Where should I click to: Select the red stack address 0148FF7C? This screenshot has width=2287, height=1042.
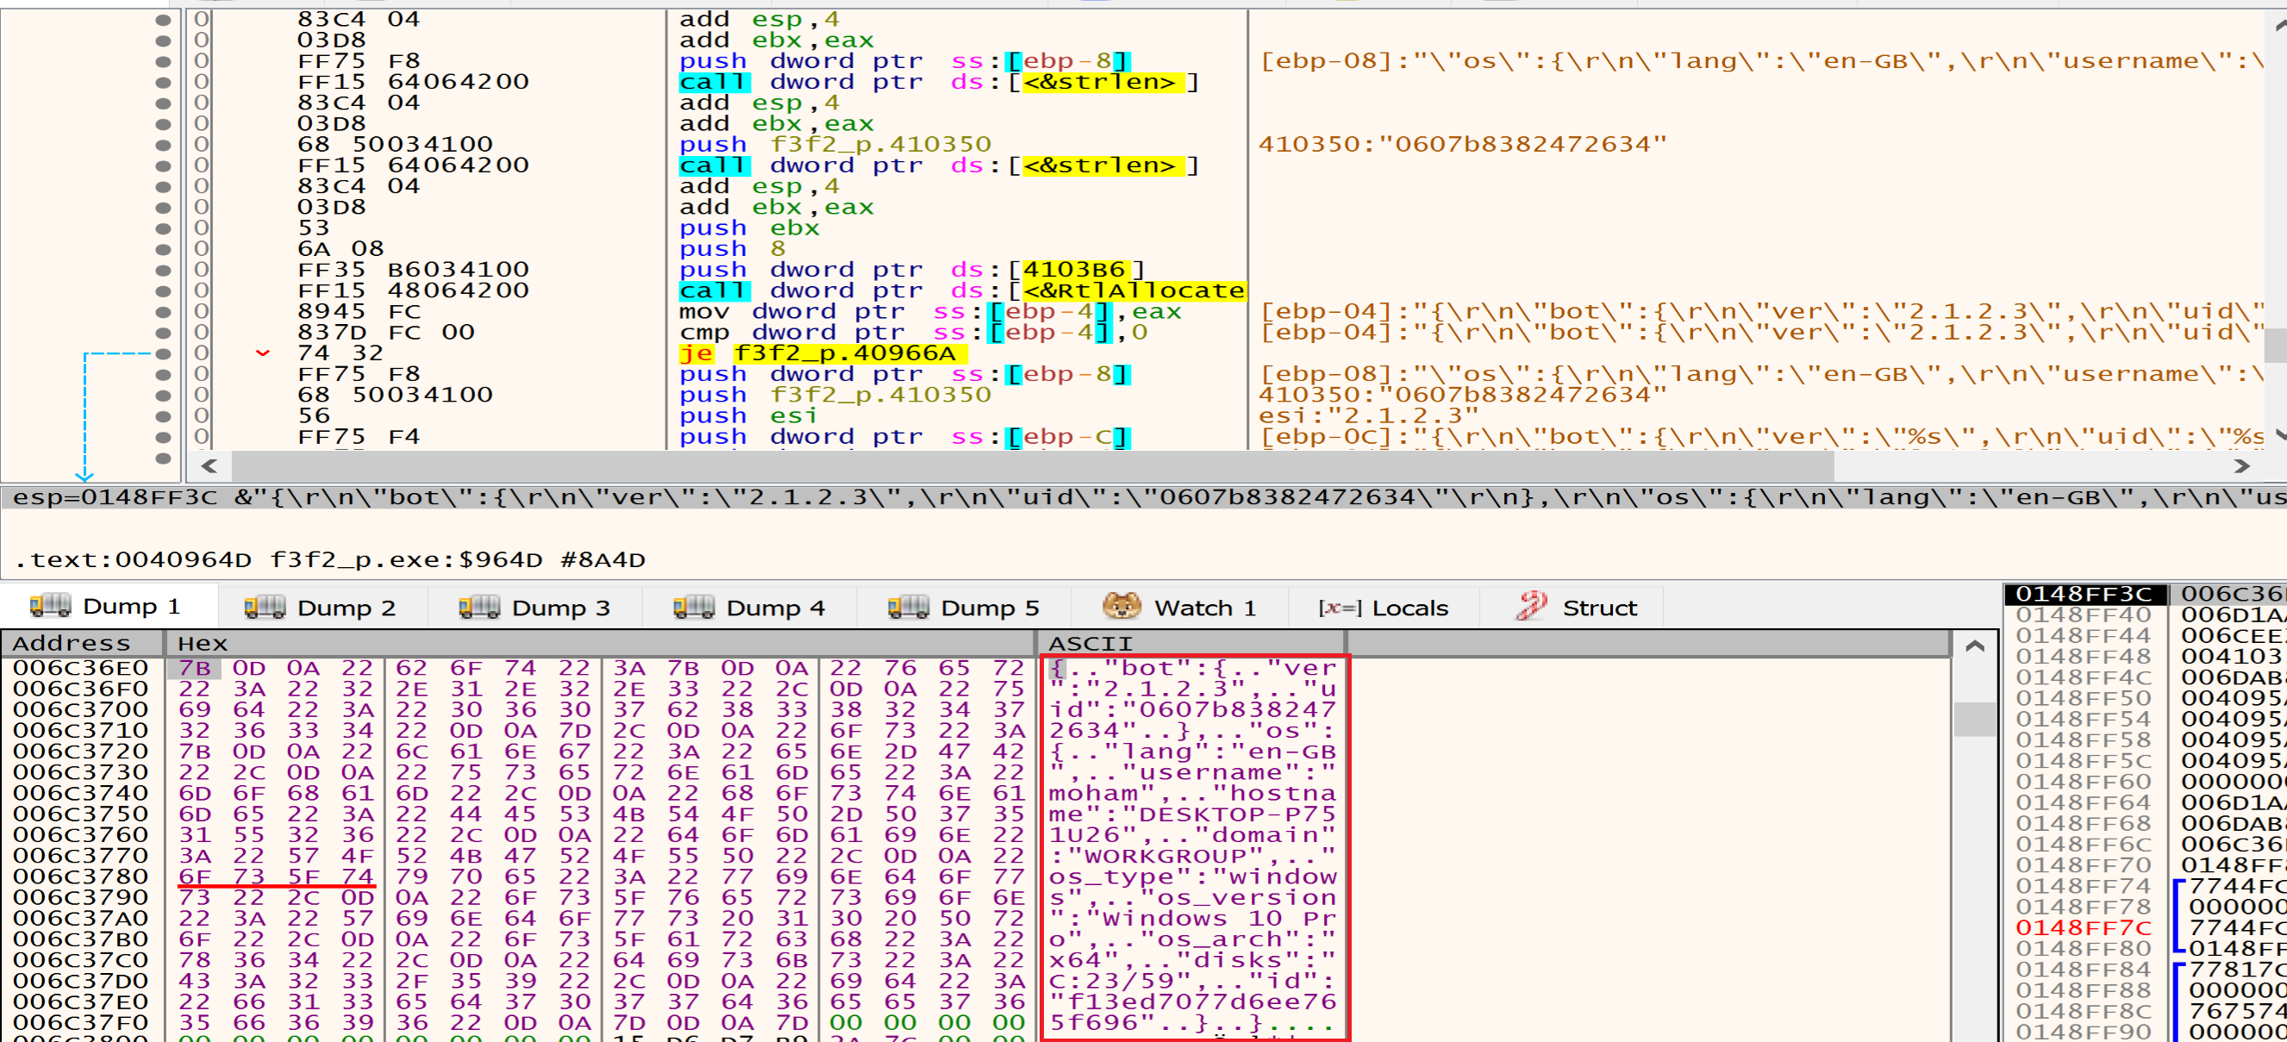click(2082, 927)
